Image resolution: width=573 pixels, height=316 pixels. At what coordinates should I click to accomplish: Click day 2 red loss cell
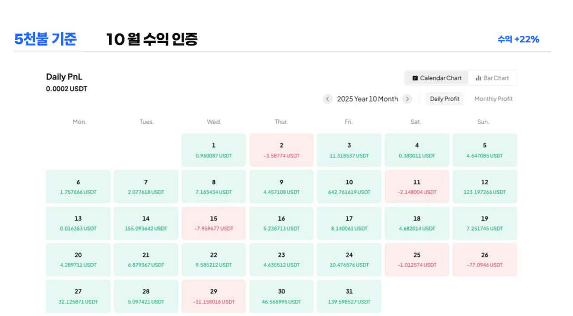pyautogui.click(x=282, y=150)
